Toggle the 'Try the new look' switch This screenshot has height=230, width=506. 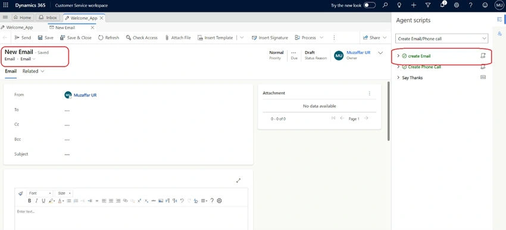370,5
